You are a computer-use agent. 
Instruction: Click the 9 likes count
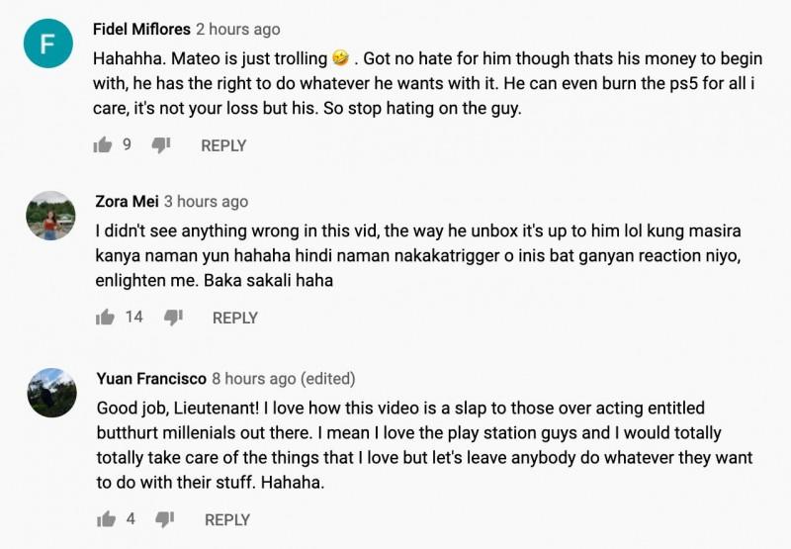pos(127,145)
